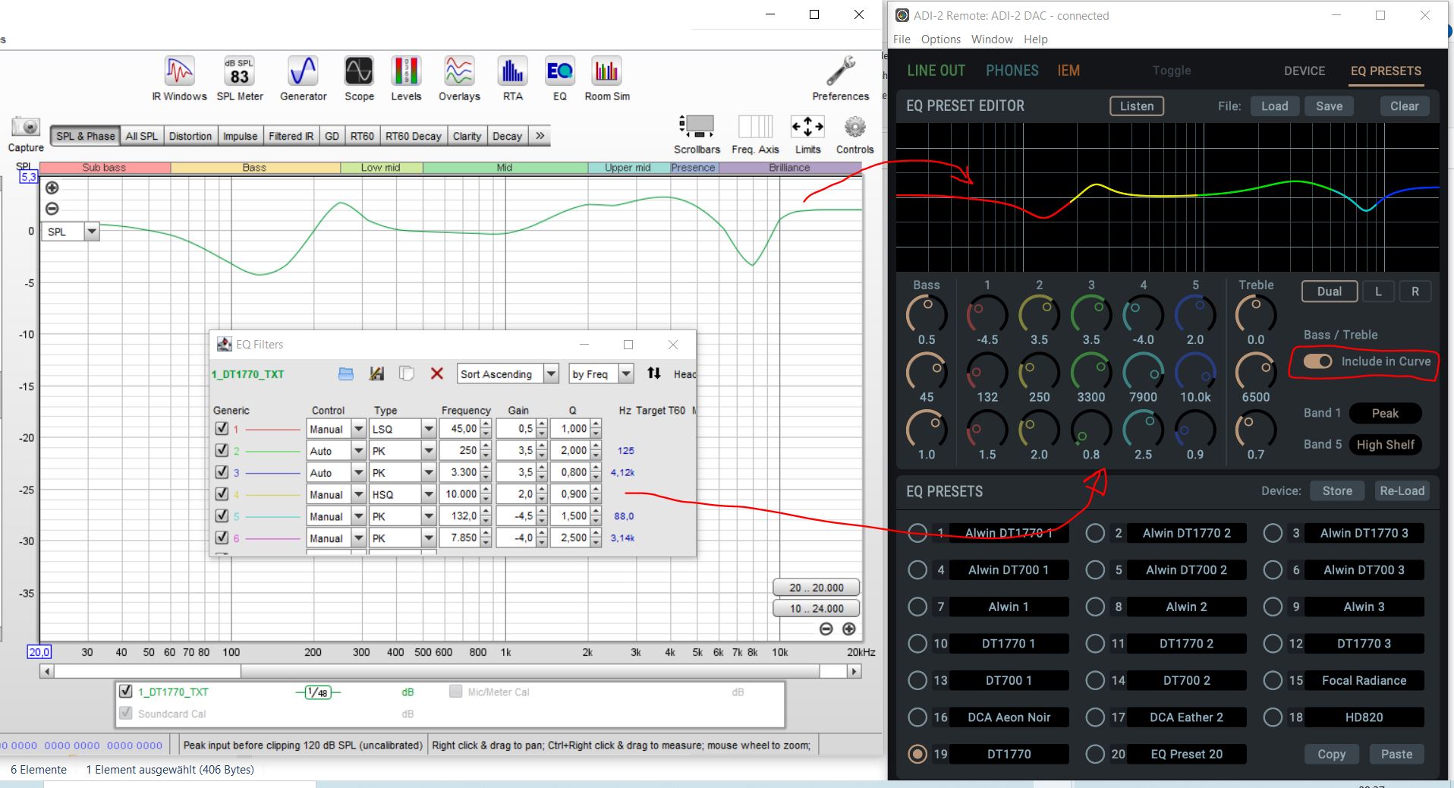Viewport: 1454px width, 788px height.
Task: Open the signal Generator
Action: pos(303,79)
